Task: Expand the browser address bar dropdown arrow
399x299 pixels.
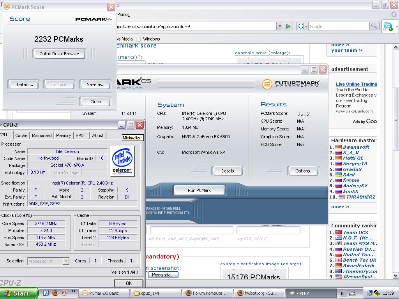Action: [x=280, y=26]
